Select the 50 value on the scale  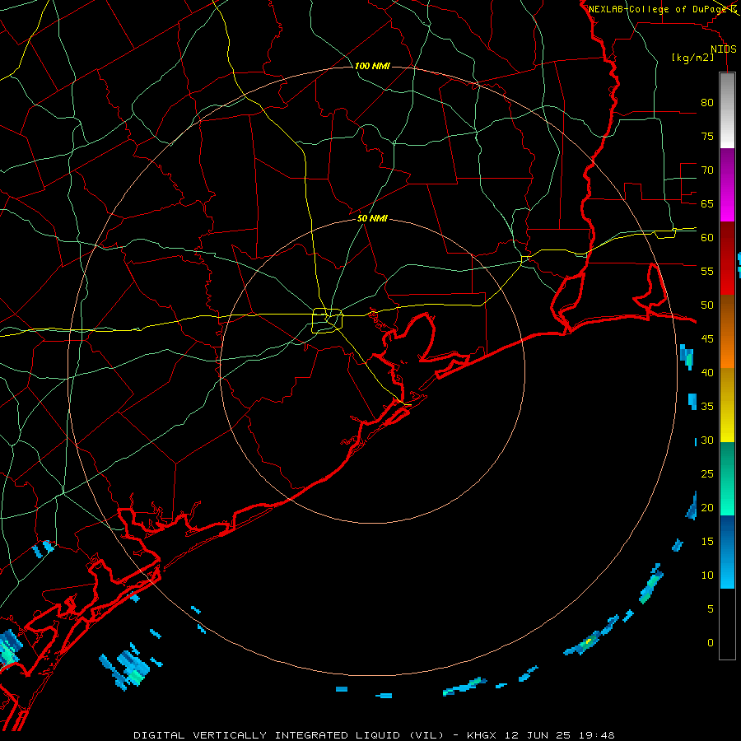pos(707,305)
